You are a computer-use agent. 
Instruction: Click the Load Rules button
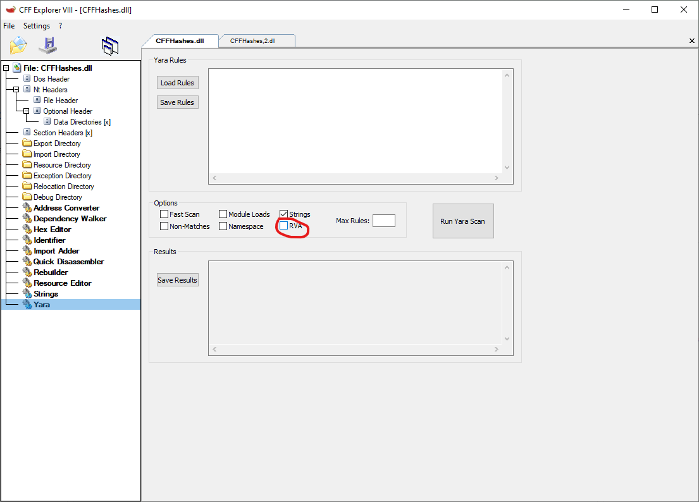(177, 83)
